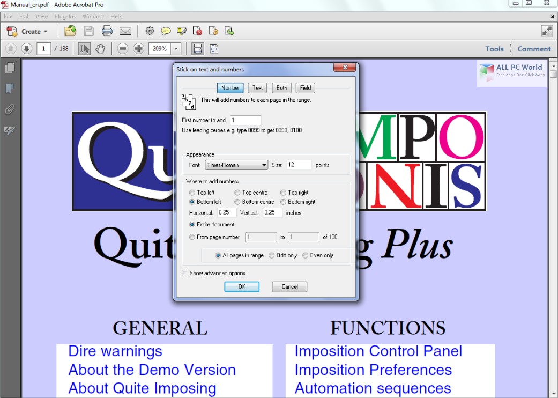Activate the Hand pan tool
The height and width of the screenshot is (398, 558).
[101, 48]
